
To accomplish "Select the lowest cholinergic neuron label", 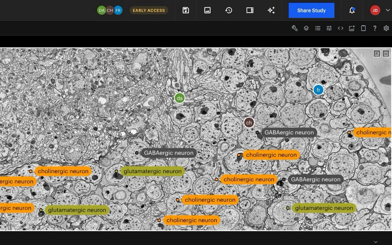I will click(x=192, y=220).
